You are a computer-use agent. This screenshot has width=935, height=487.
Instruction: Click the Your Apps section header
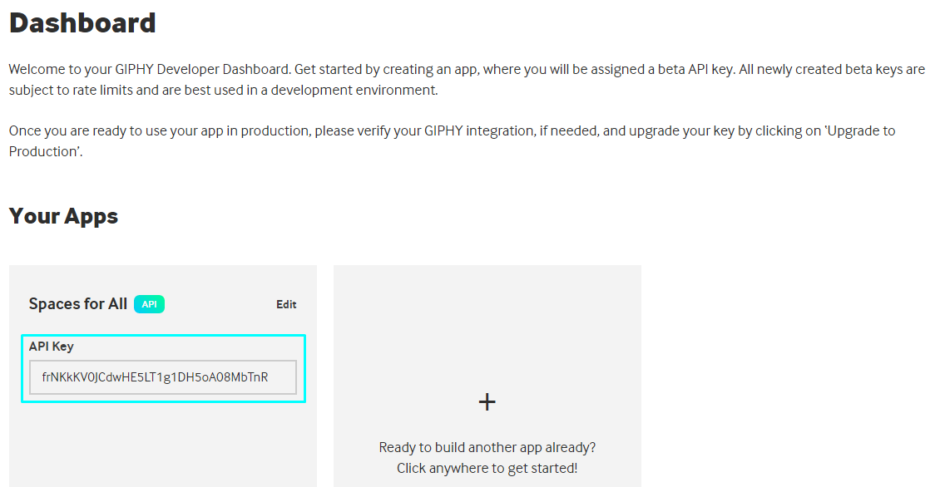(x=63, y=215)
